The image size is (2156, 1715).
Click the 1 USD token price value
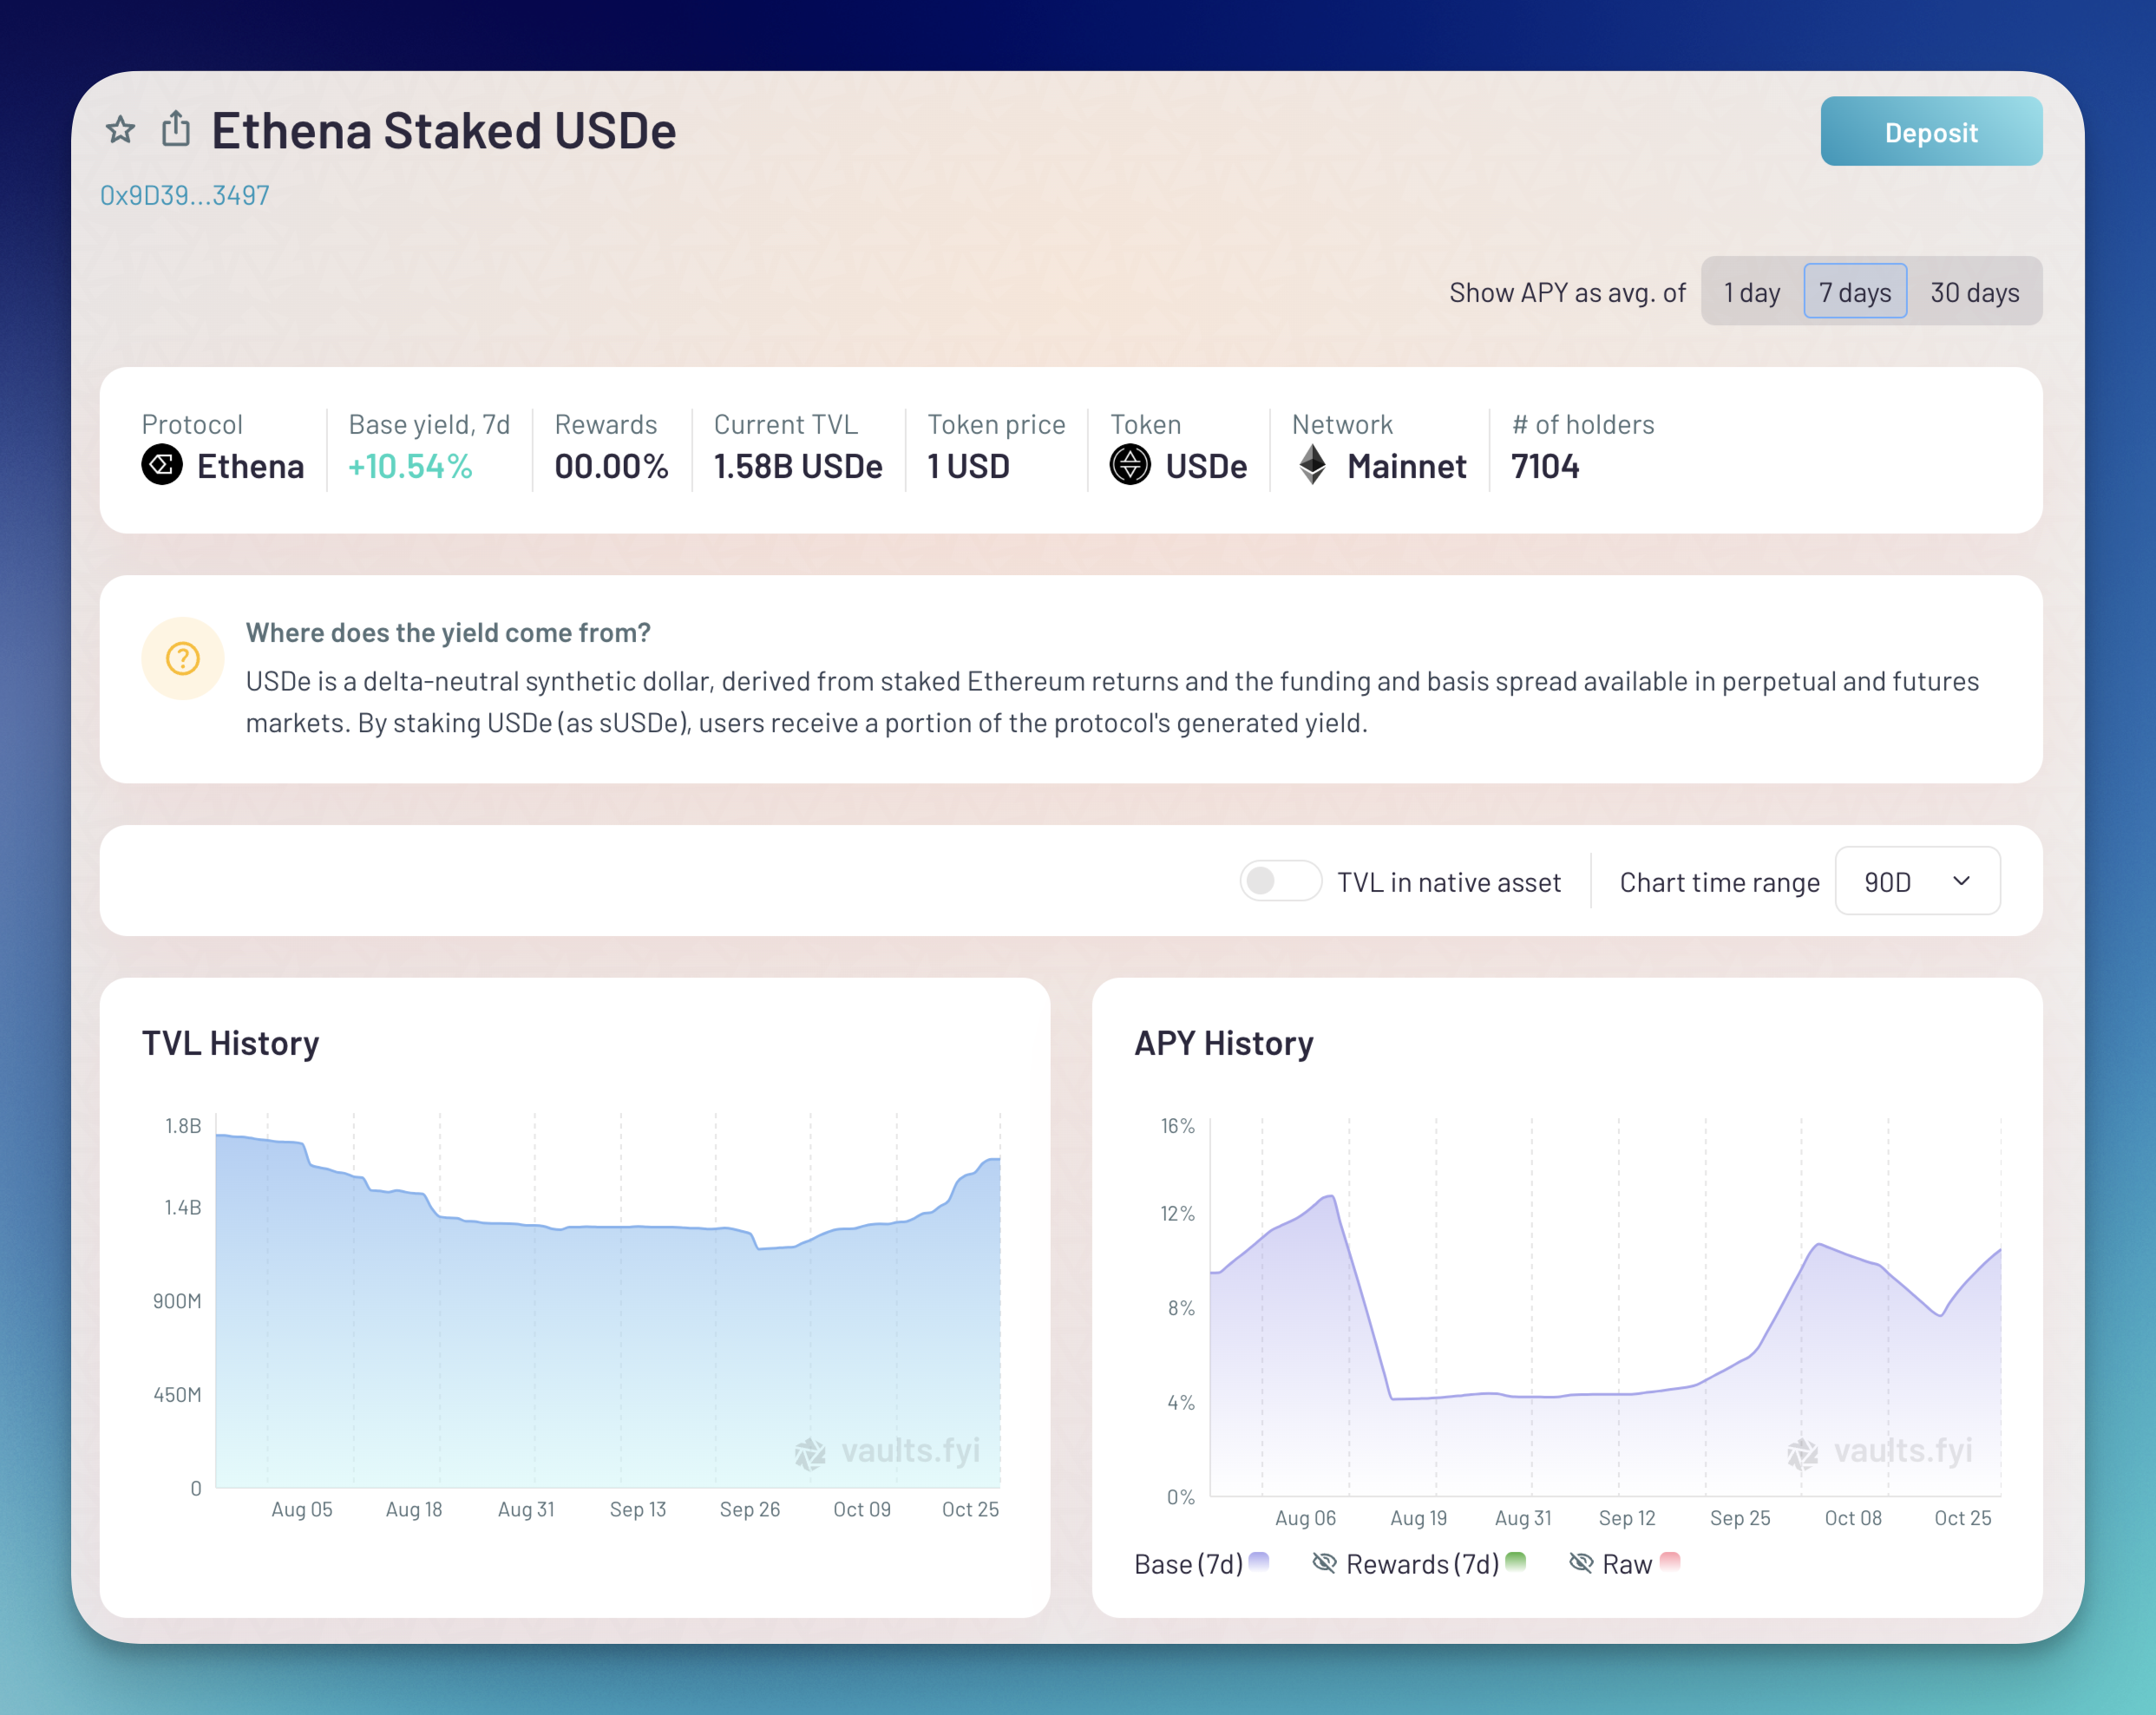(x=969, y=466)
